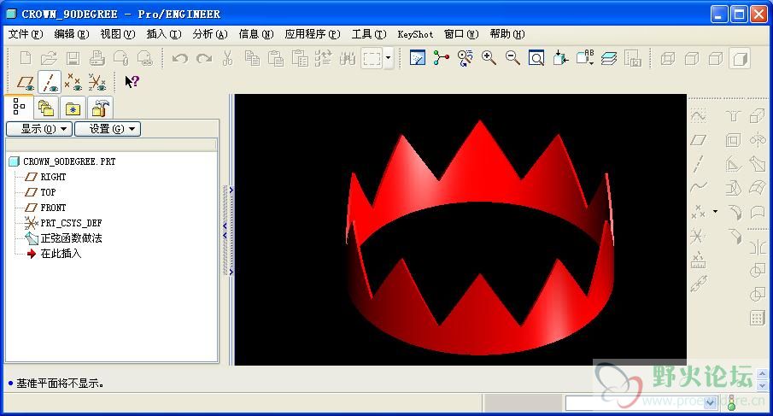
Task: Switch to hidden line display mode
Action: tap(692, 59)
